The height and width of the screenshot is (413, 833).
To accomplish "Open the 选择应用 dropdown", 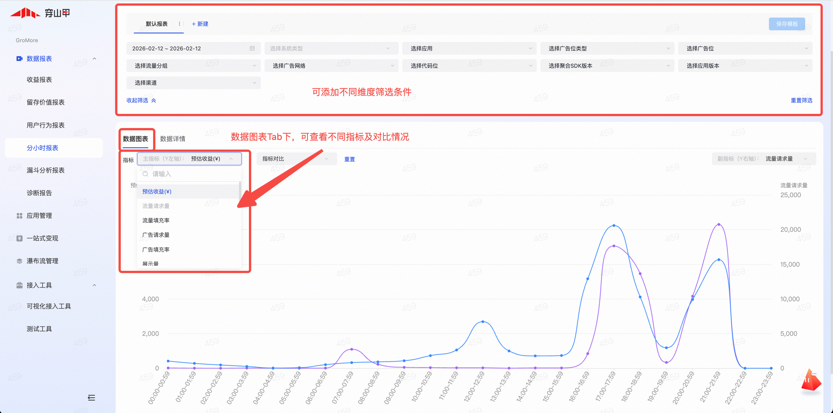I will click(x=469, y=48).
